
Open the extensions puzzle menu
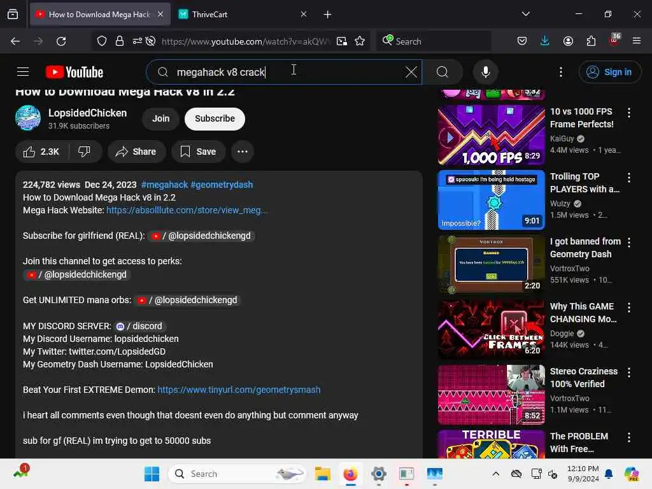pyautogui.click(x=591, y=41)
